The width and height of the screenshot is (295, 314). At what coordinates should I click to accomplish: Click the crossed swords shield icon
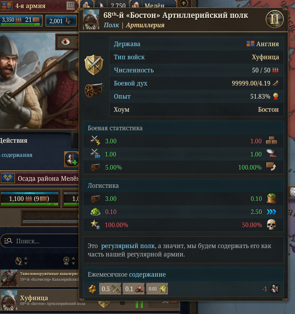tap(94, 65)
